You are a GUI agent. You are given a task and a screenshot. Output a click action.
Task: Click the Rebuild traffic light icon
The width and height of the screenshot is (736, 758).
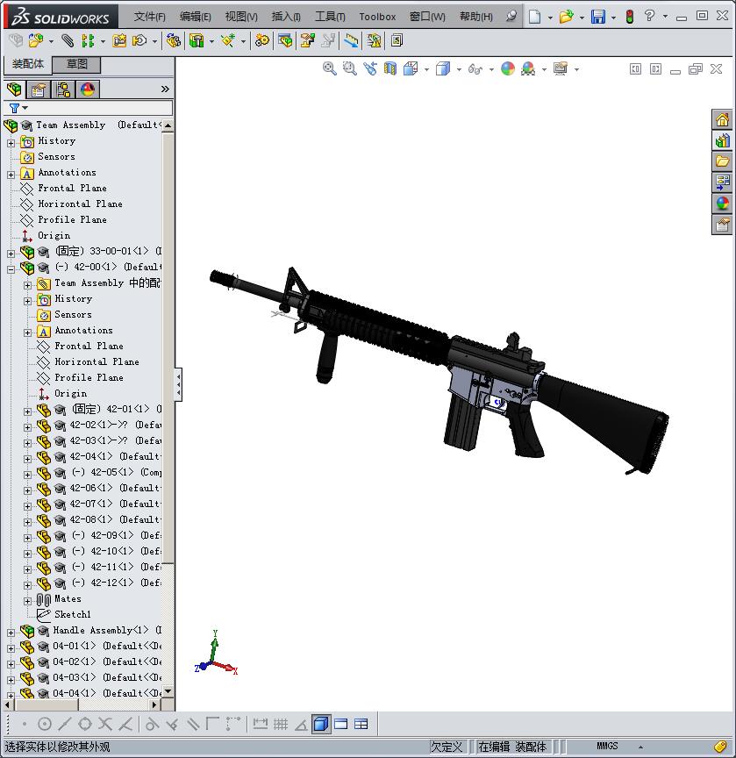pos(629,17)
